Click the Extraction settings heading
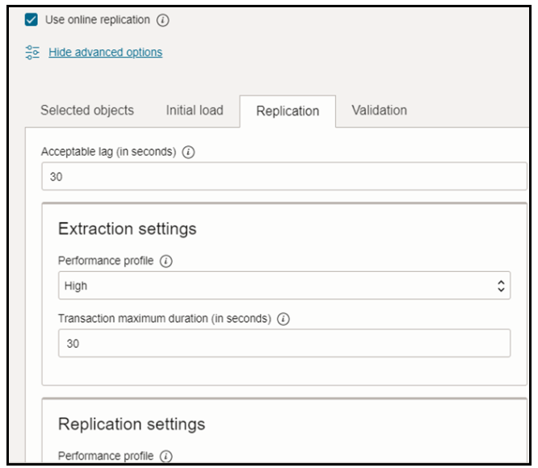Image resolution: width=538 pixels, height=468 pixels. (127, 229)
